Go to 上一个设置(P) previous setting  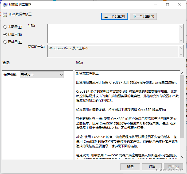coord(115,16)
